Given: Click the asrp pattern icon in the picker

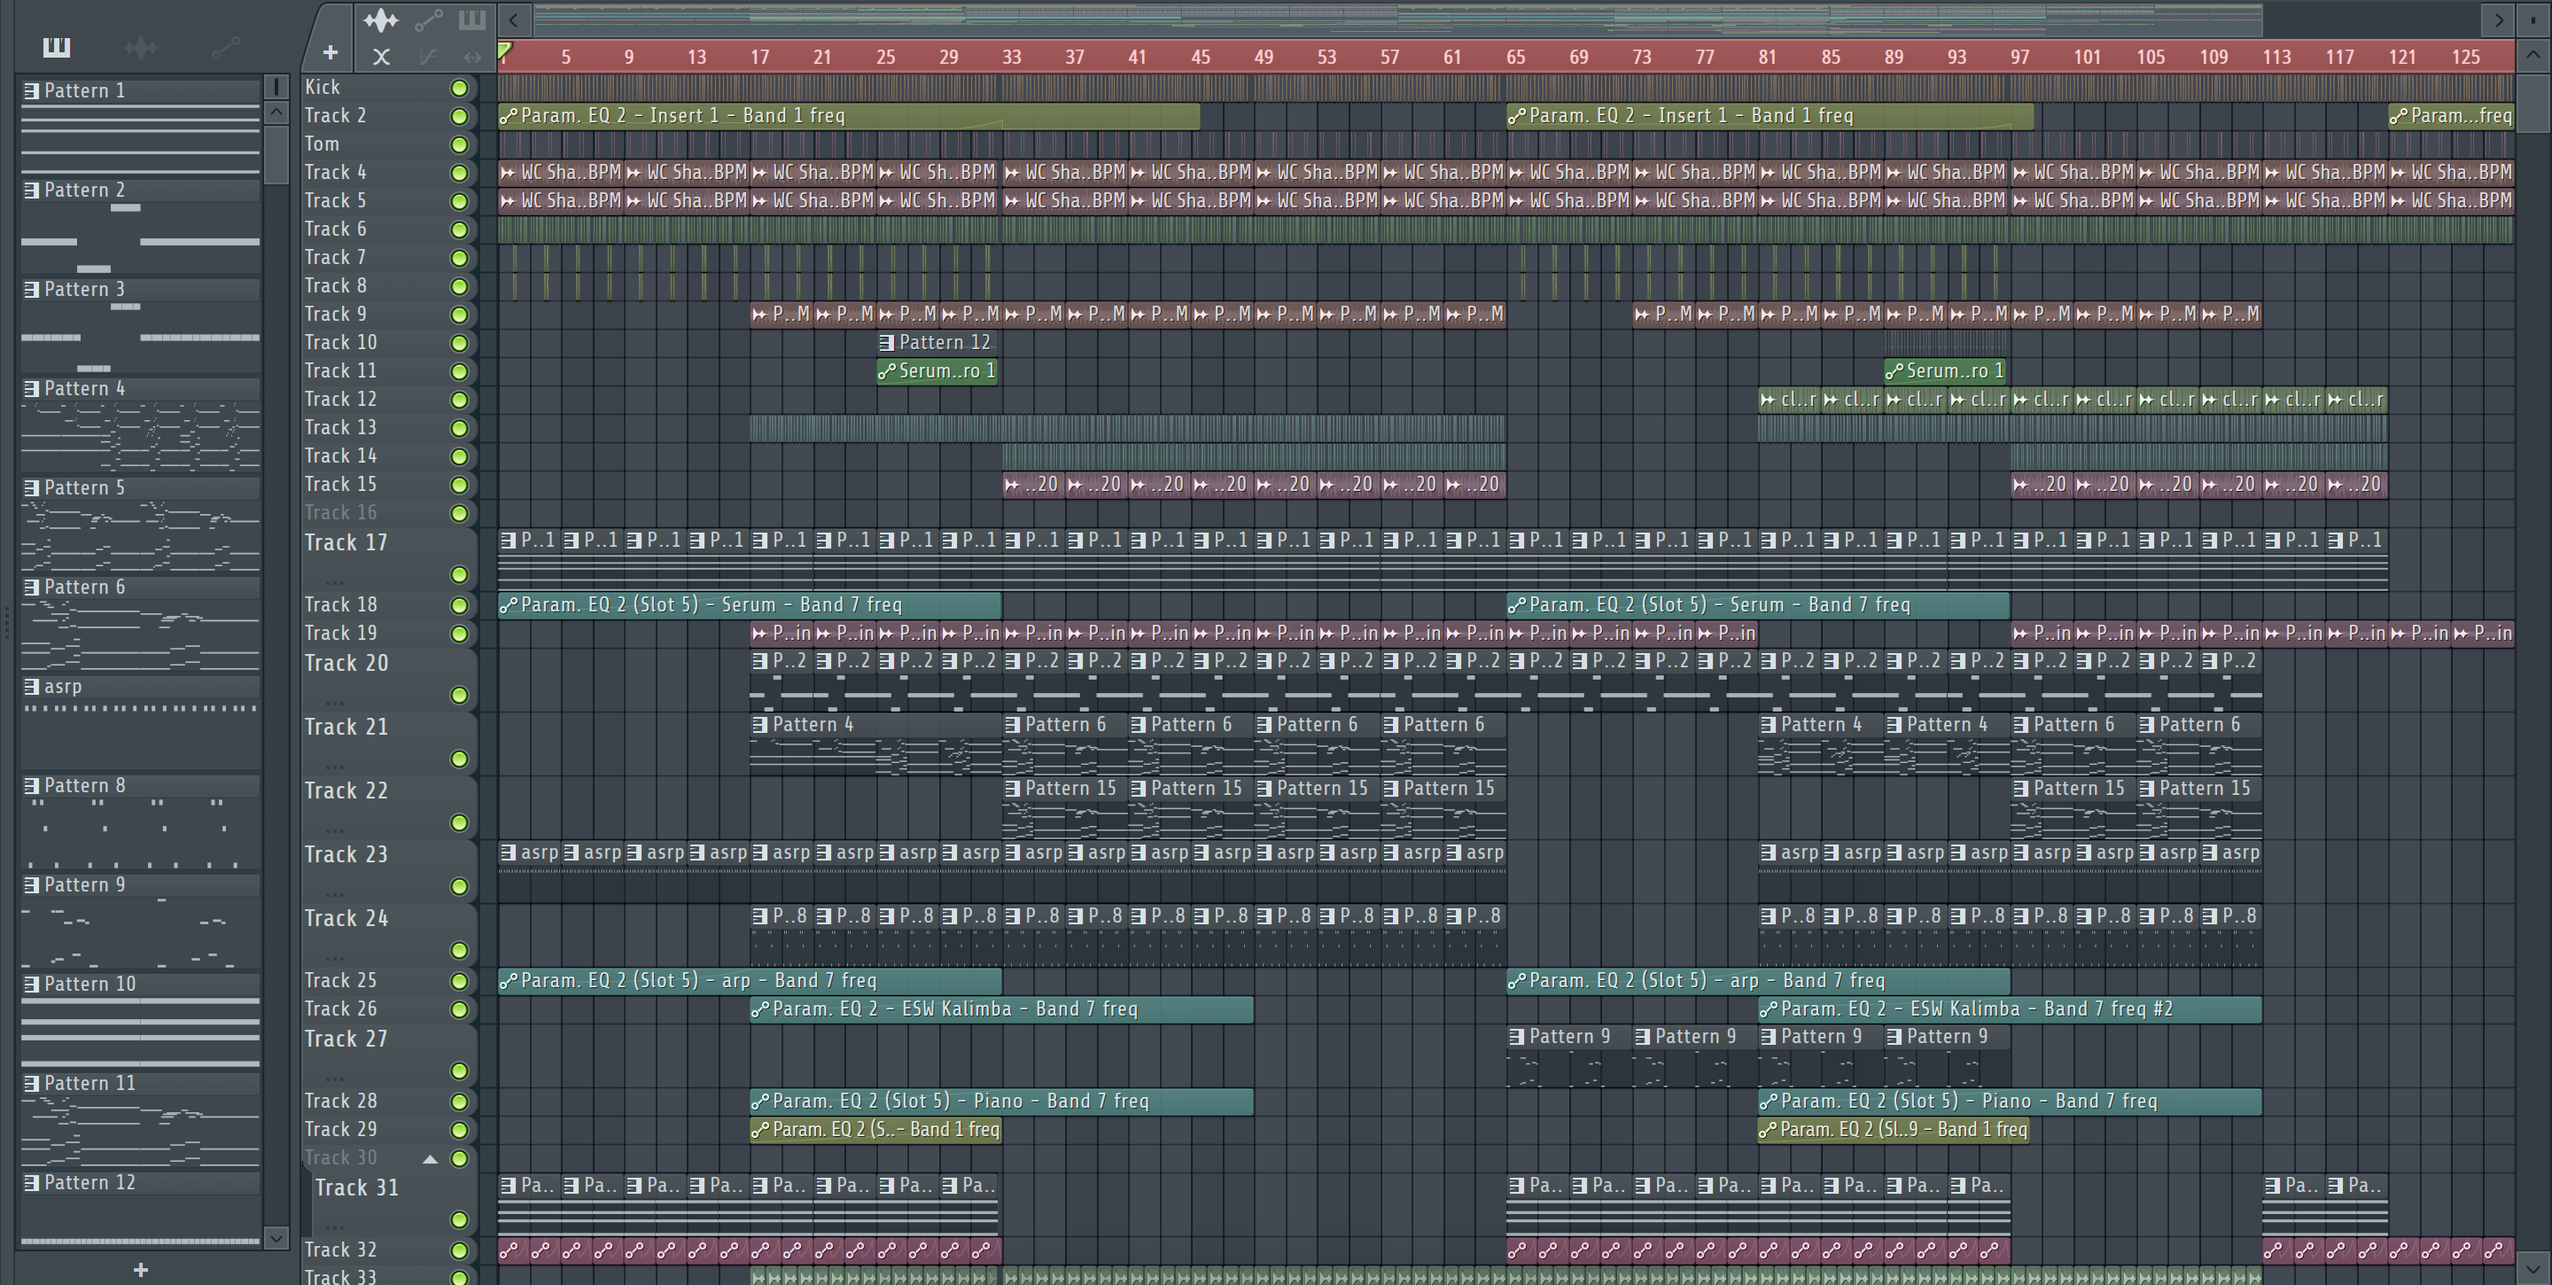Looking at the screenshot, I should (x=32, y=687).
